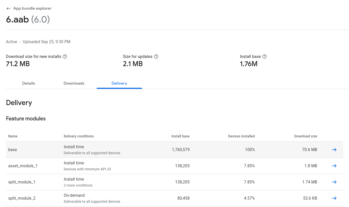349x207 pixels.
Task: Switch to the Details tab
Action: point(29,83)
